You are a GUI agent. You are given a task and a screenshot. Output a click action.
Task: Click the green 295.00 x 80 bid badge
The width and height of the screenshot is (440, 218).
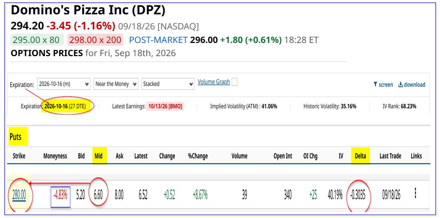(x=37, y=40)
